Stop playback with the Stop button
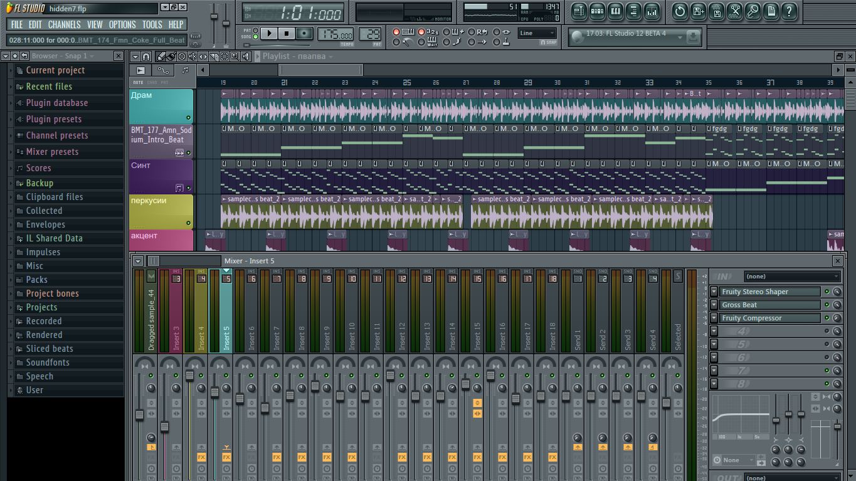Viewport: 856px width, 481px height. tap(287, 34)
